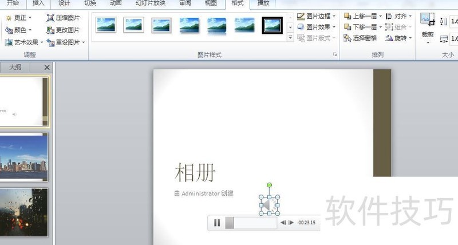Select the city skyline slide thumbnail

(x=23, y=157)
